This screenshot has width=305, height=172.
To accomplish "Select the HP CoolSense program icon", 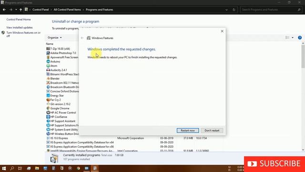I will coord(48,117).
